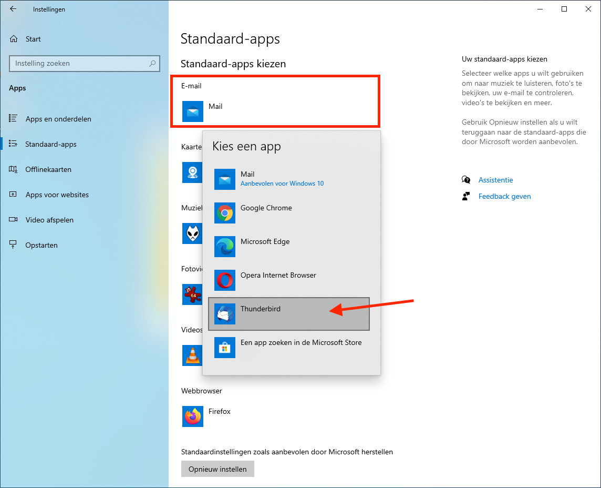Go to Offlinekaarten settings
This screenshot has height=488, width=601.
click(48, 169)
